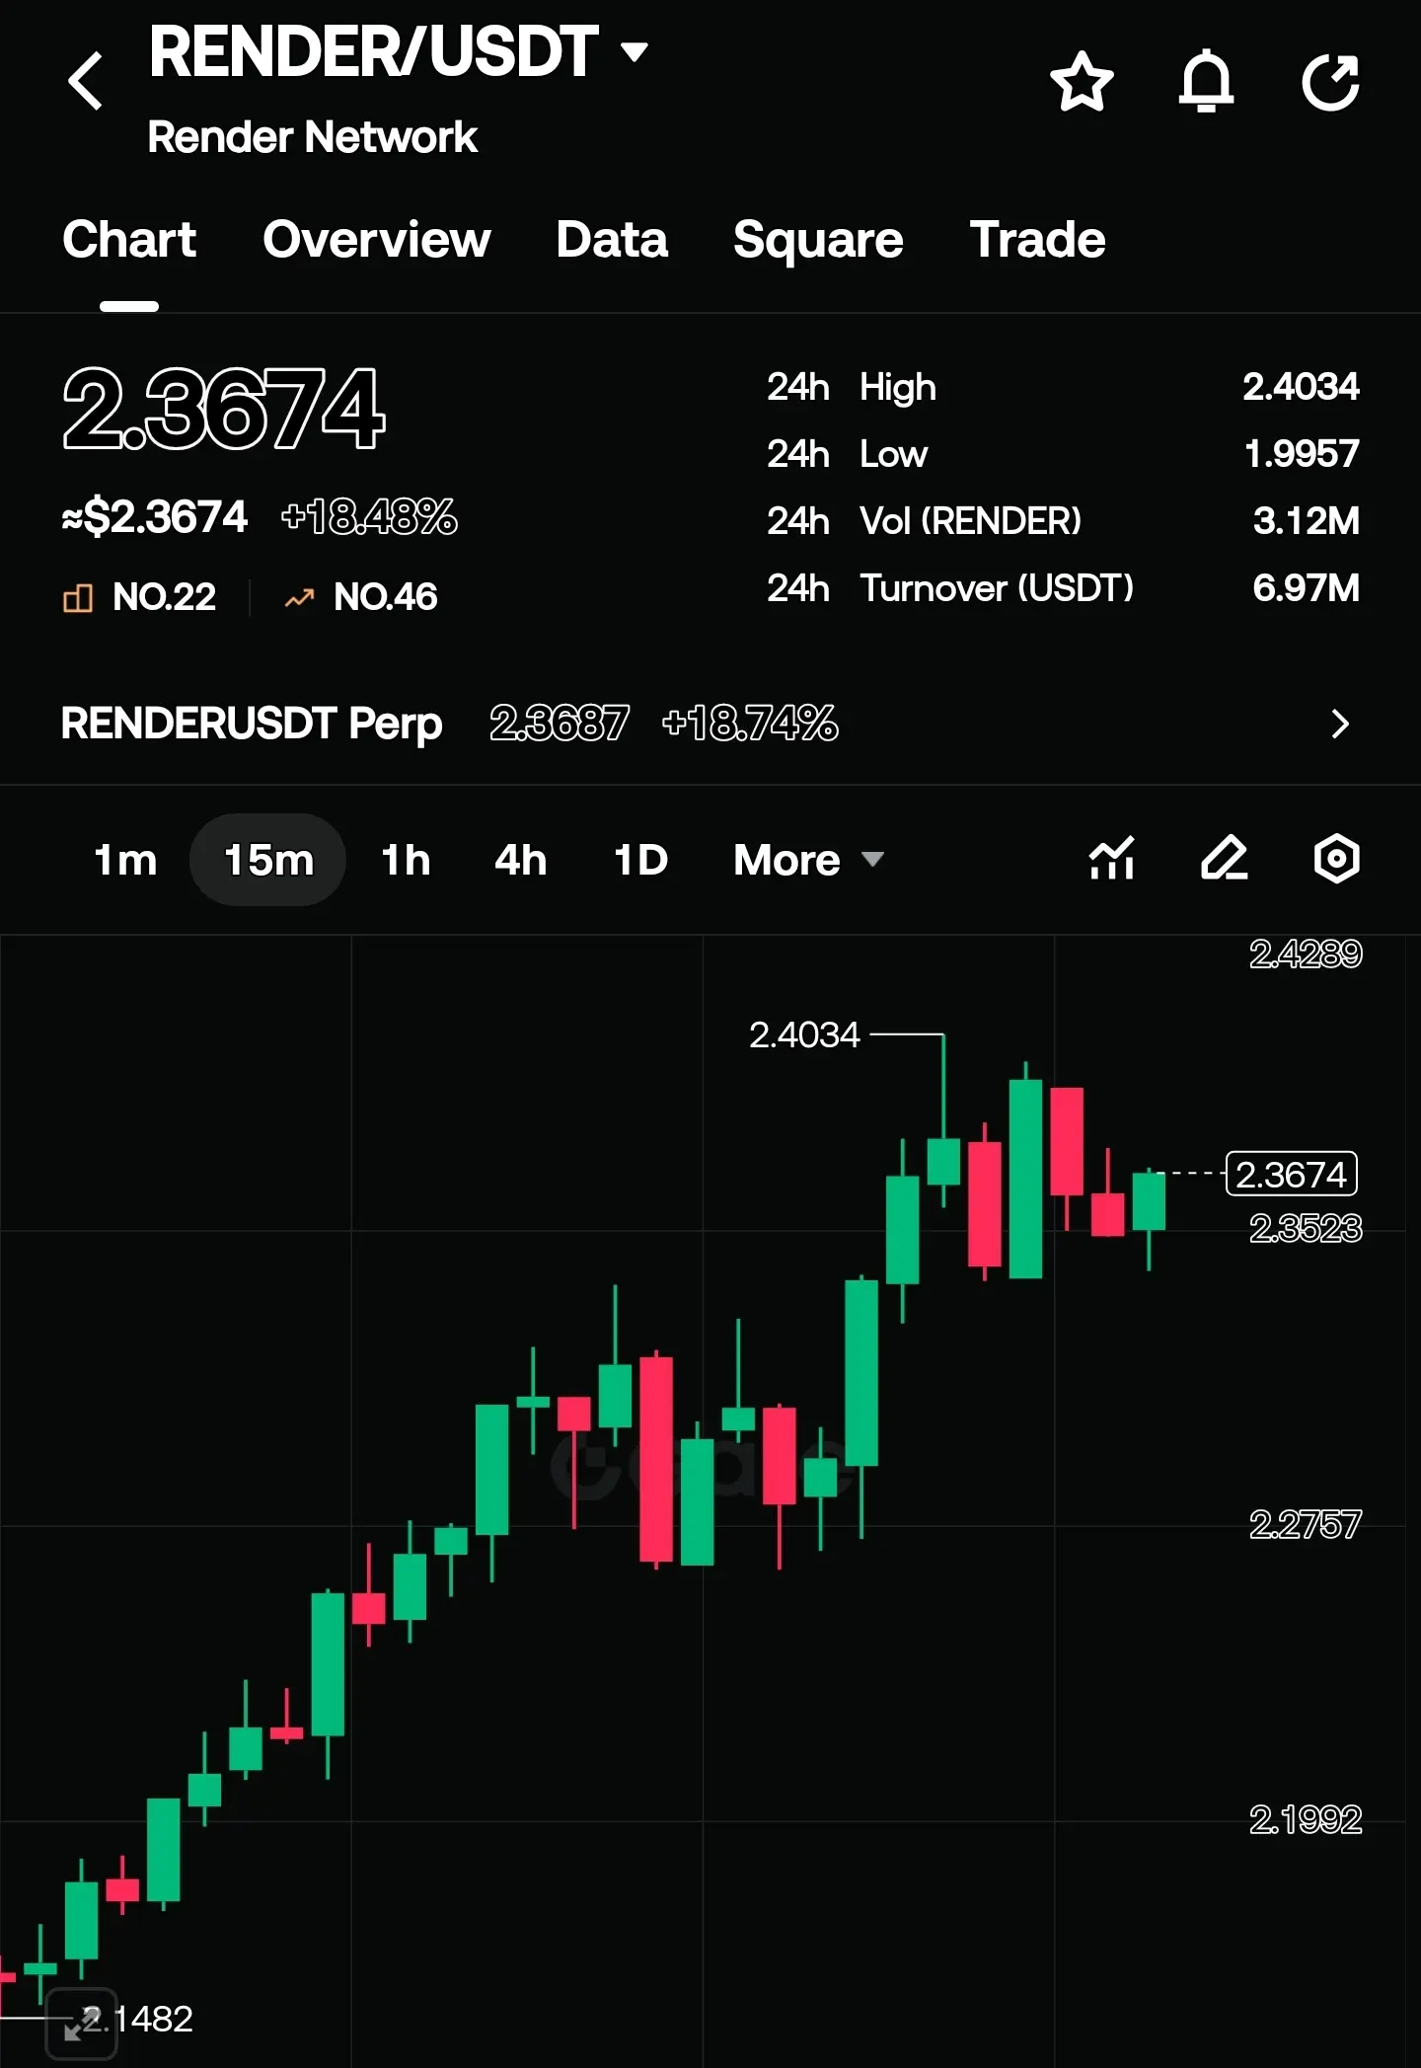Tap the perp change +18.74% value

750,724
